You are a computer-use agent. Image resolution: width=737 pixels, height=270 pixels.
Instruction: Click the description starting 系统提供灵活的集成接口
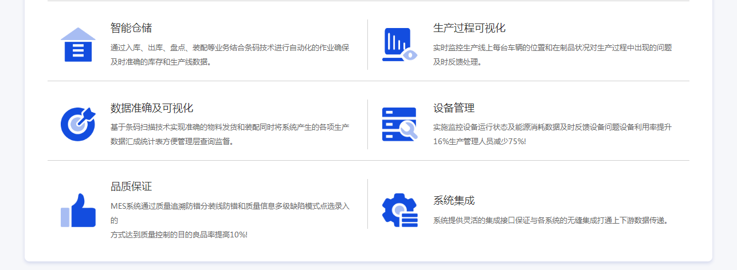pos(551,220)
